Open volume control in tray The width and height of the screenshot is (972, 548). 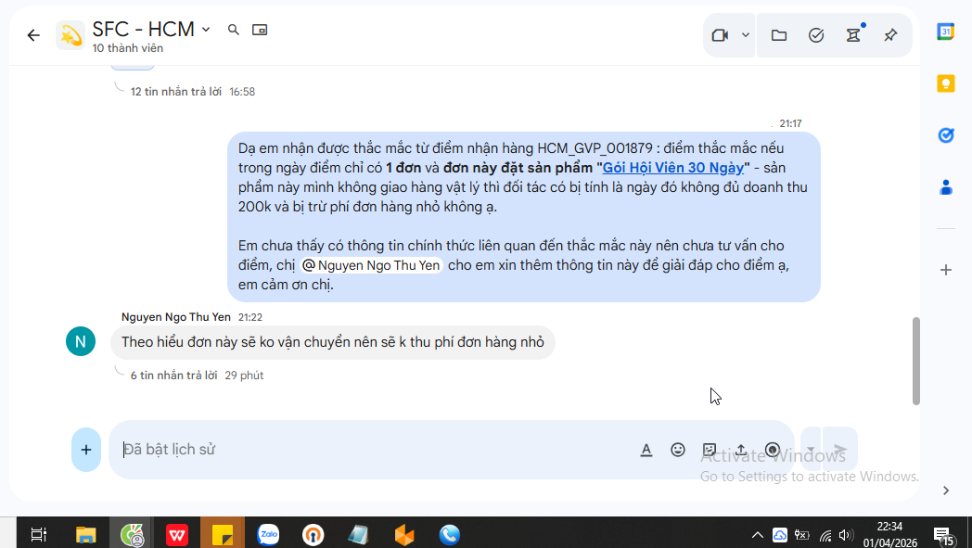(x=845, y=535)
